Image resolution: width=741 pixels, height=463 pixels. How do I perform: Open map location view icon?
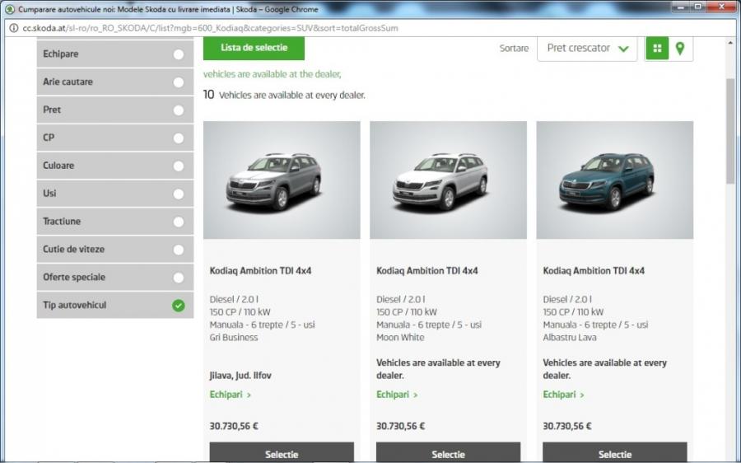click(680, 49)
